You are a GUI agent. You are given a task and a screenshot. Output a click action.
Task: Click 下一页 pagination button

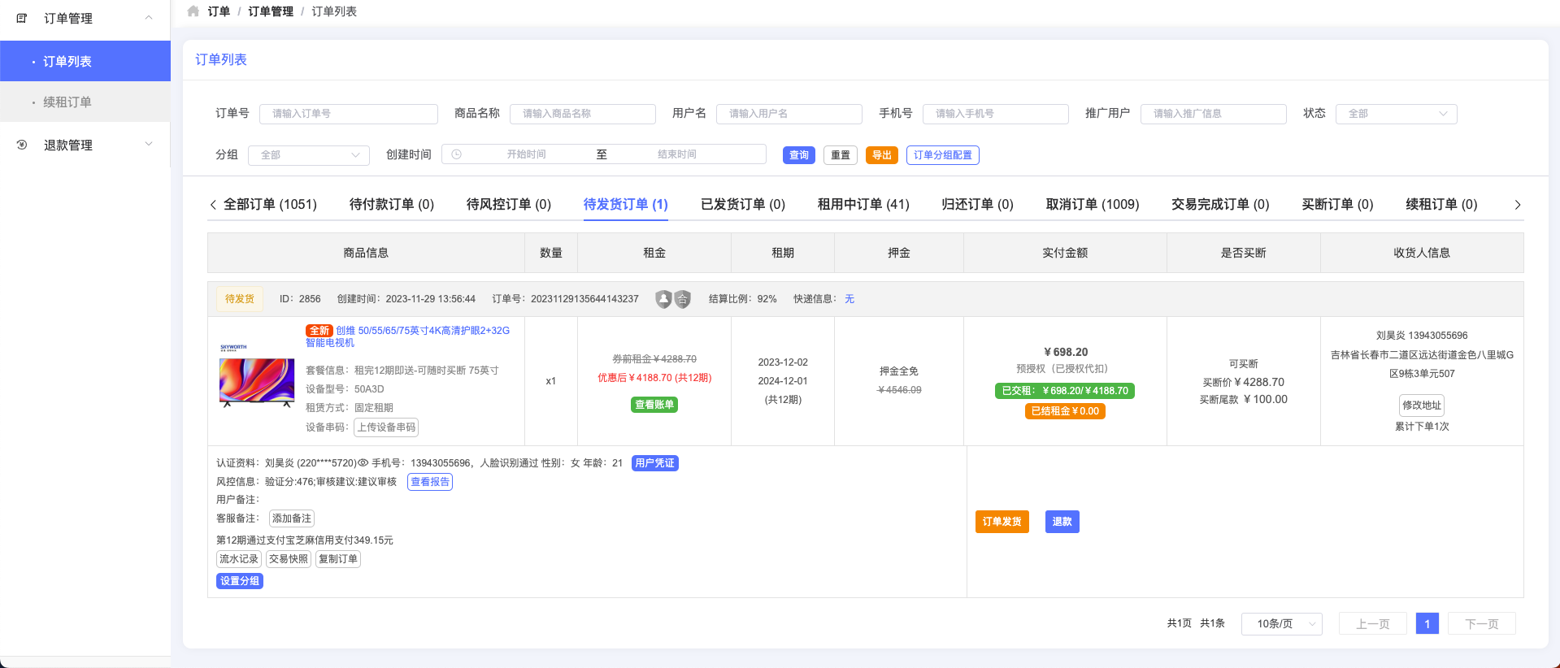click(x=1482, y=624)
